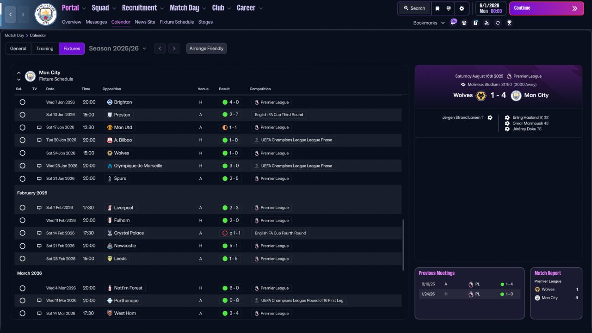The image size is (592, 333).
Task: Open the Bookmarks dropdown
Action: (429, 23)
